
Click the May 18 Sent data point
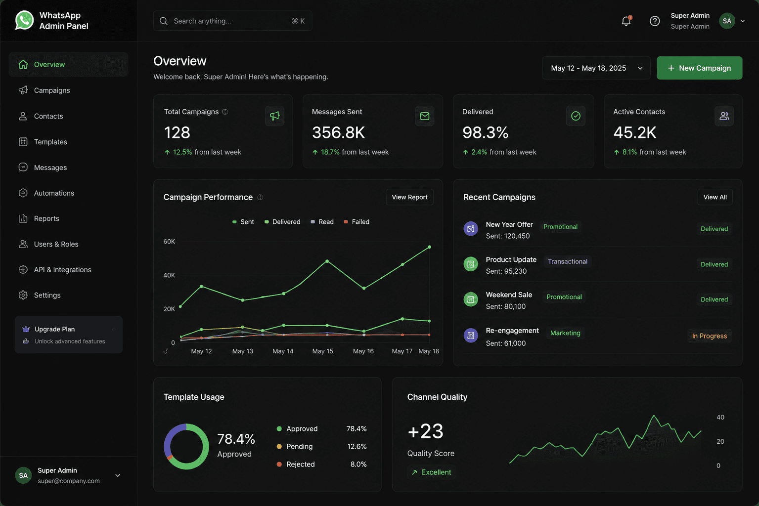point(429,247)
